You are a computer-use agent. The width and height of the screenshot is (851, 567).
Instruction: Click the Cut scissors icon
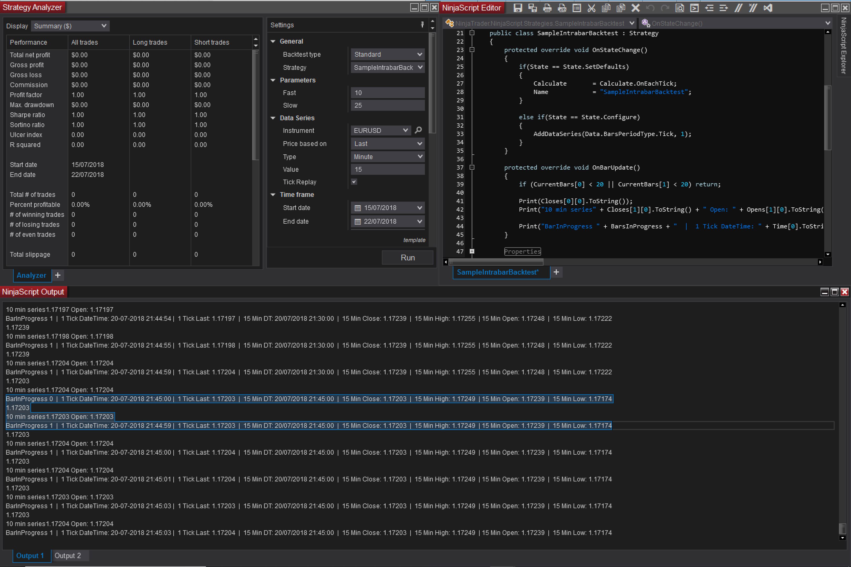coord(591,8)
